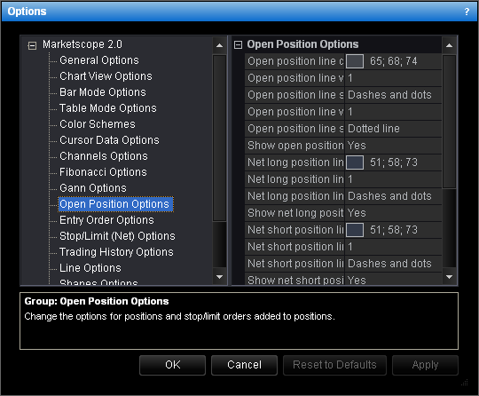479x396 pixels.
Task: Select General Options in the tree
Action: pos(99,60)
